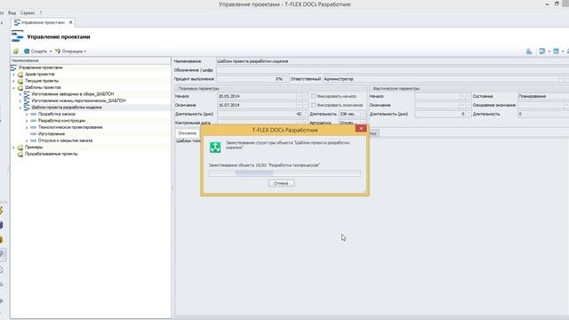Viewport: 569px width, 320px height.
Task: Toggle the Фиксировать начало checkbox
Action: [x=314, y=96]
